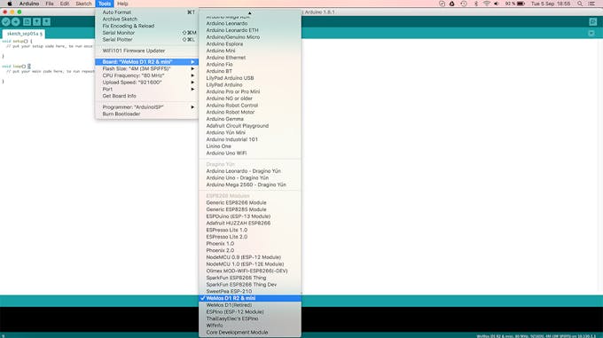Select Arduino Leonardo ETH board
This screenshot has width=603, height=338.
(x=250, y=30)
